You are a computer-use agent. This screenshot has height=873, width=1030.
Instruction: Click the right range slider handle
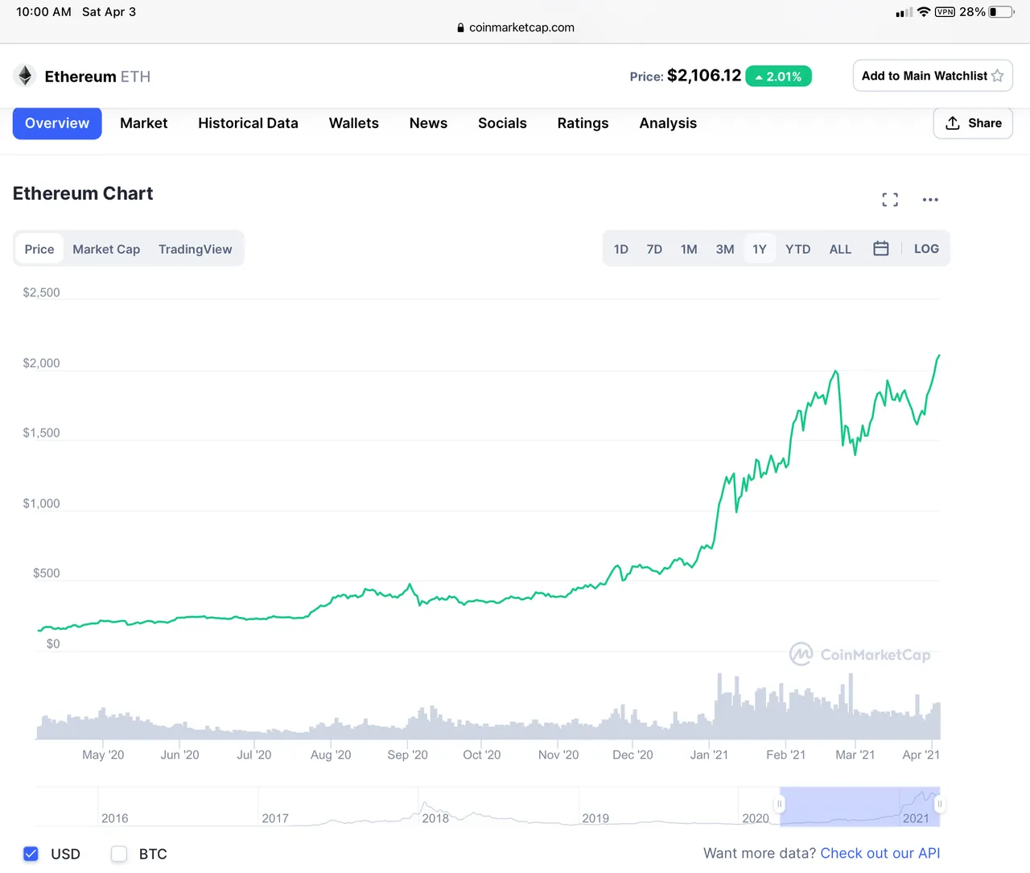point(939,804)
